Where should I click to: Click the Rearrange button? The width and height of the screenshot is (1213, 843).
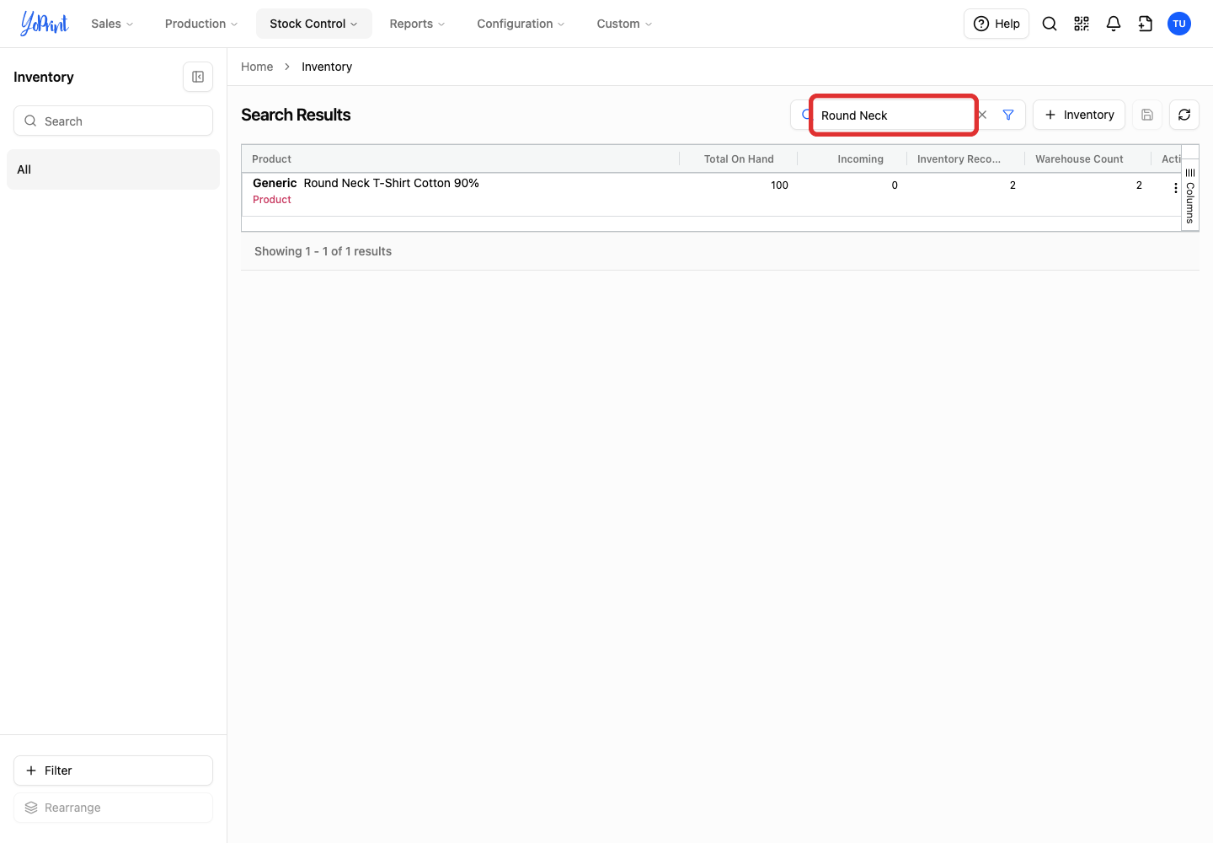[x=113, y=808]
